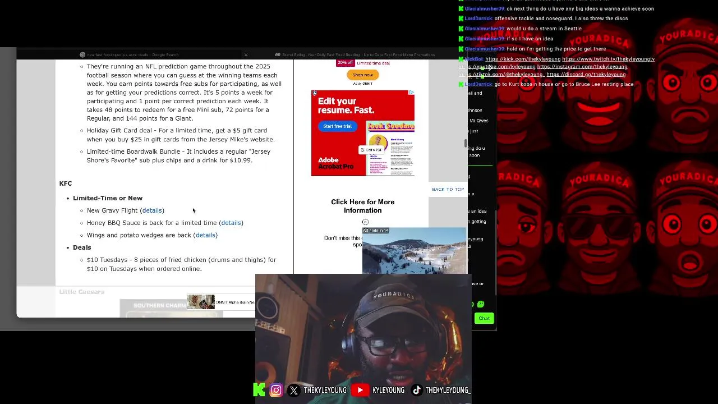
Task: Click THEKYLEYOUNG handle beside X icon
Action: [x=325, y=390]
